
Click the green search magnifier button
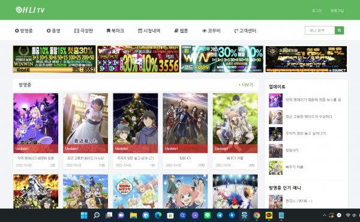tap(339, 31)
